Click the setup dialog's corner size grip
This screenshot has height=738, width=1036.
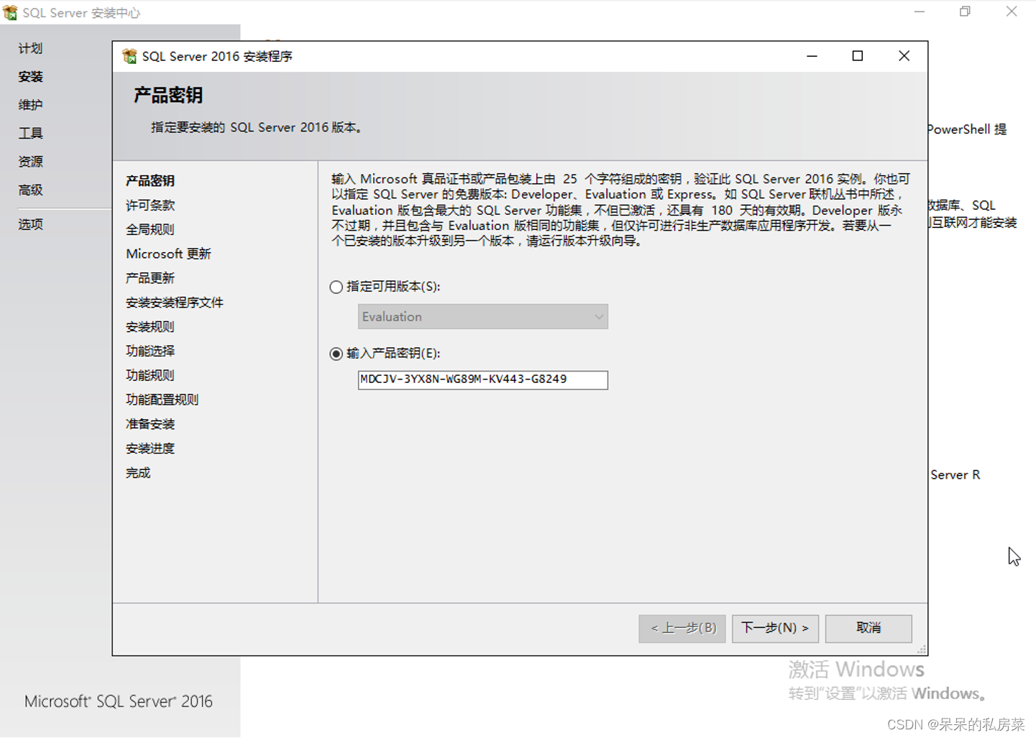922,650
